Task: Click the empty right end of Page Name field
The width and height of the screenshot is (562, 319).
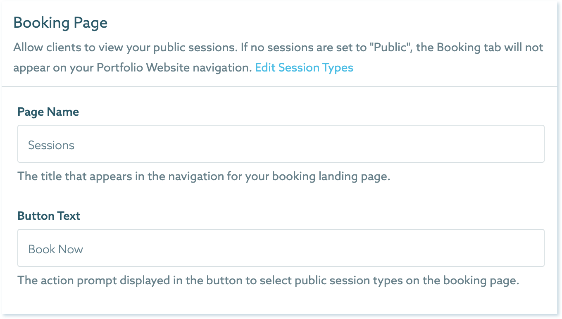Action: click(517, 144)
